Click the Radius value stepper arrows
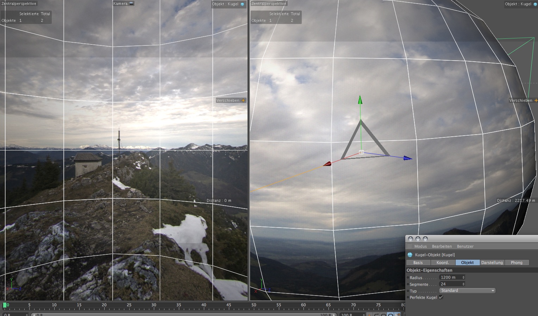Image resolution: width=538 pixels, height=316 pixels. tap(463, 278)
